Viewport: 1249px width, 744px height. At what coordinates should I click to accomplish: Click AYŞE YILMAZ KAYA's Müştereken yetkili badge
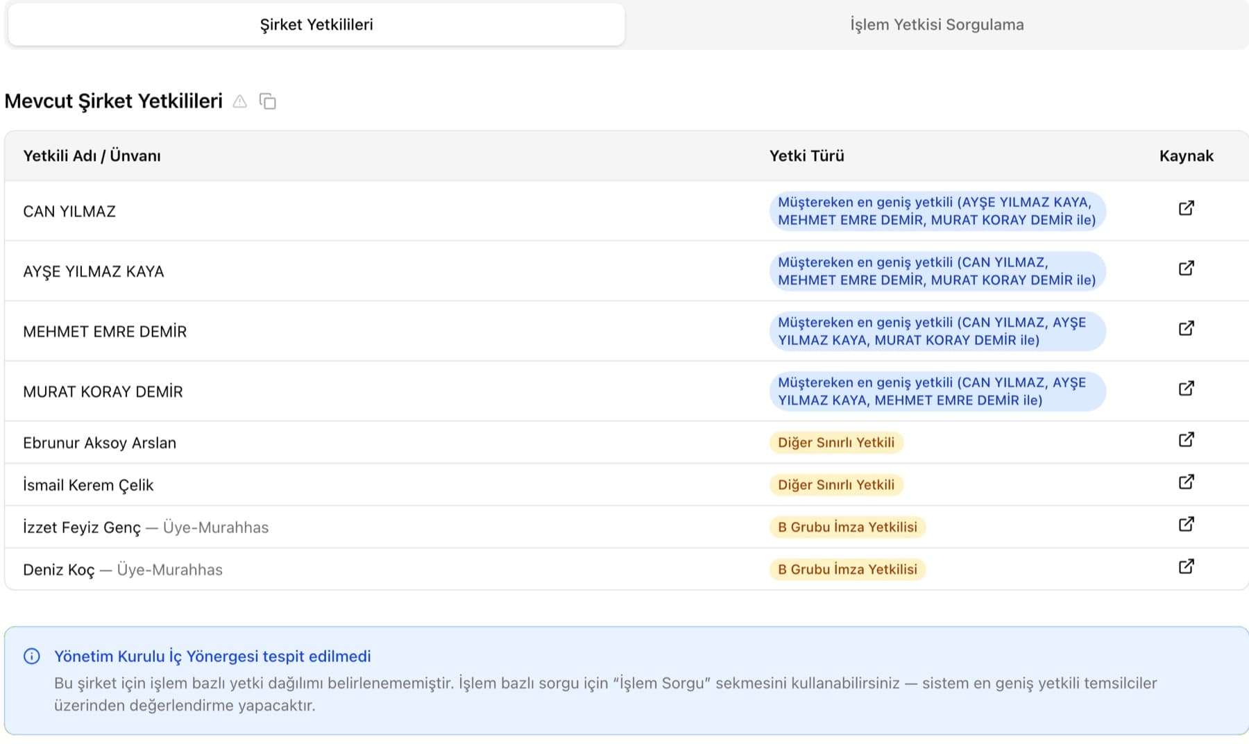tap(937, 271)
